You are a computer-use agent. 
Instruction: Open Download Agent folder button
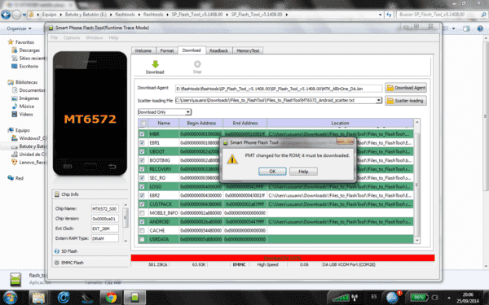[406, 88]
